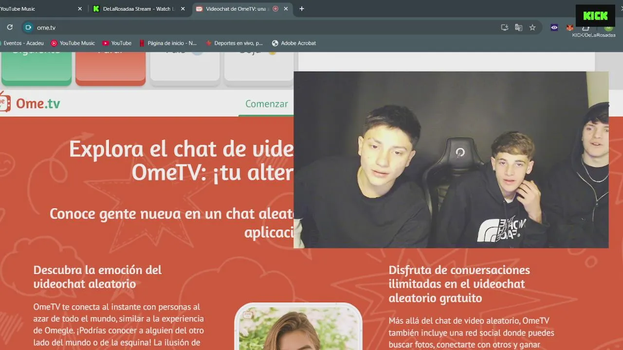Click the heading "Descubra la emoción del videochat aleatorio"
The width and height of the screenshot is (623, 350).
click(x=97, y=277)
